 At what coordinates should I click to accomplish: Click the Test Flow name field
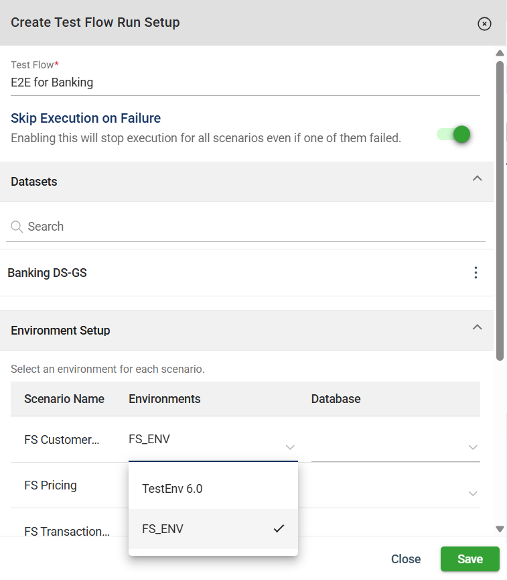point(245,83)
